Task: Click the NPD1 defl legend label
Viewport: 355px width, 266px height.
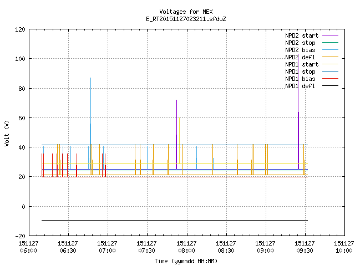Action: point(300,86)
